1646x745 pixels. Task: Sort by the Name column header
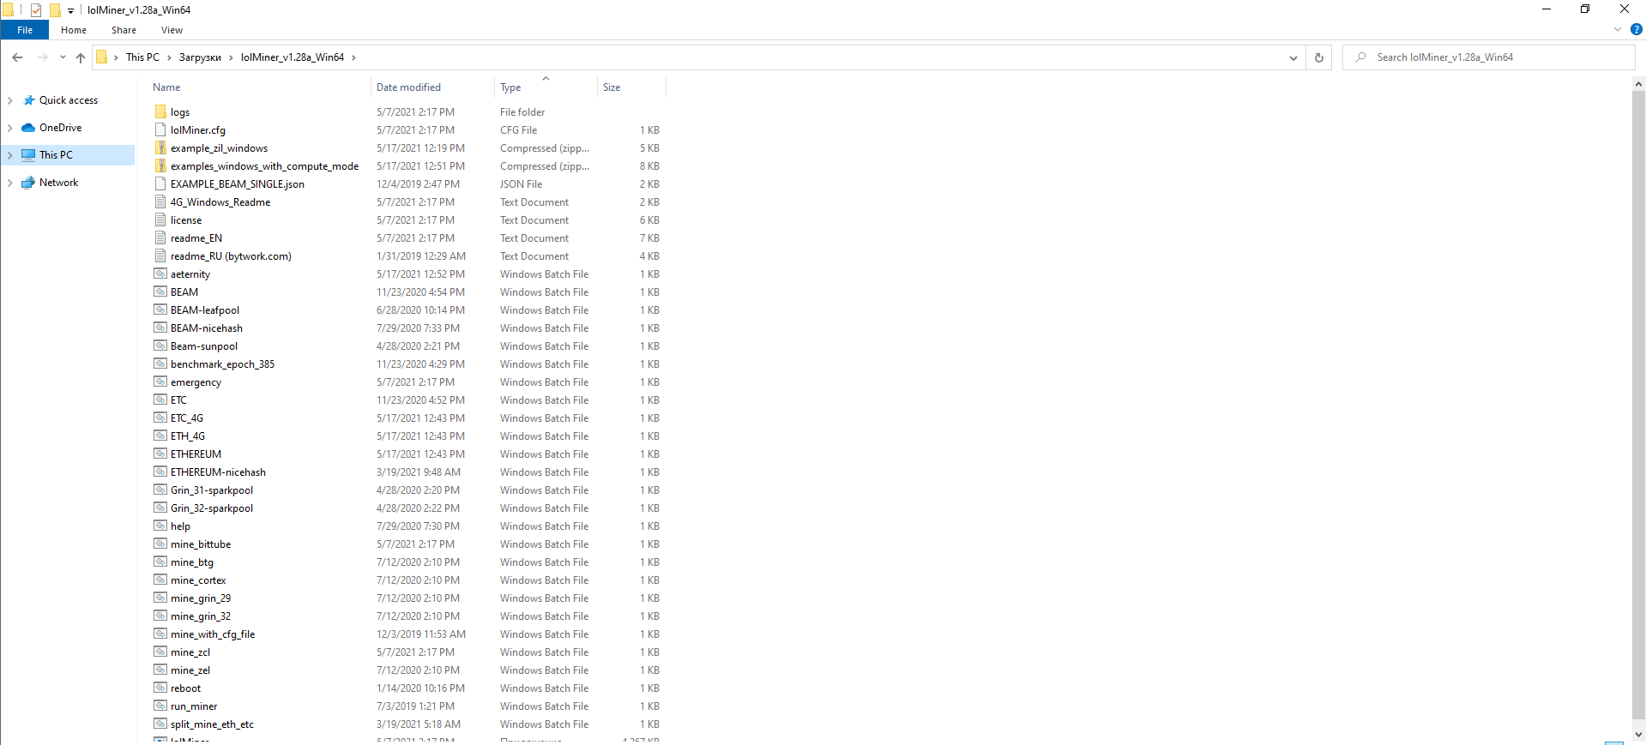pos(166,87)
